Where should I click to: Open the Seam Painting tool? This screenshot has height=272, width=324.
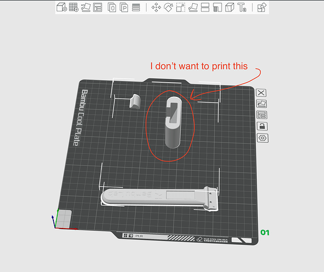229,8
